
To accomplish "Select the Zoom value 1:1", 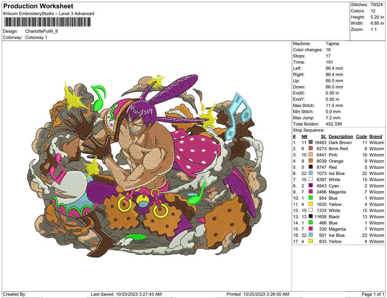I will point(373,29).
